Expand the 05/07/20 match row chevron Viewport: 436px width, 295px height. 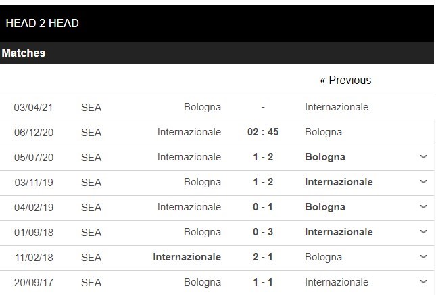423,157
